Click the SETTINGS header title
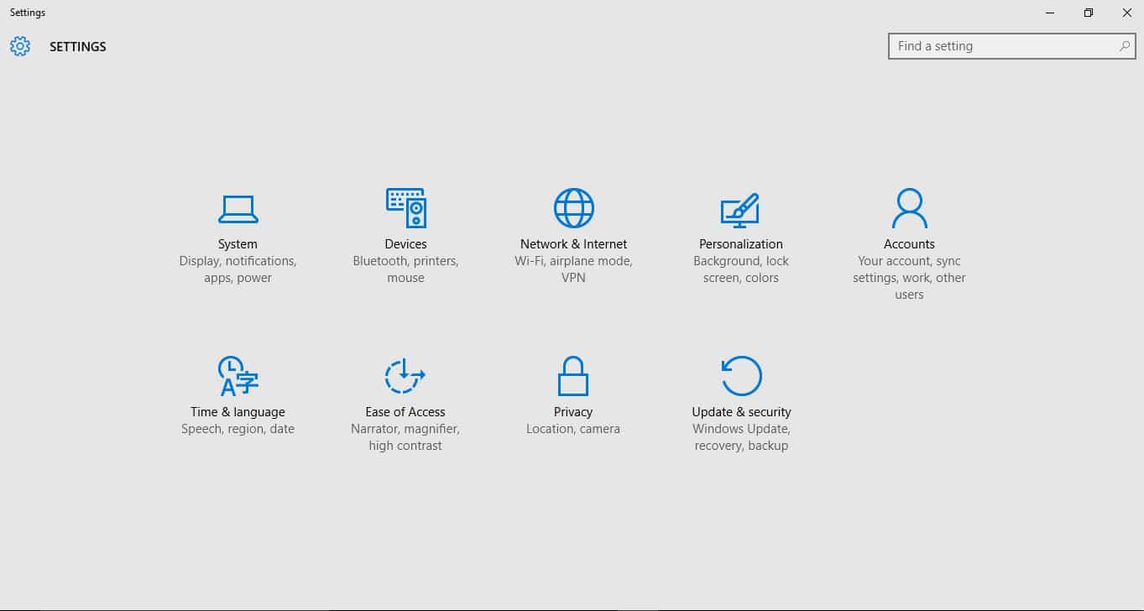1144x611 pixels. [78, 47]
